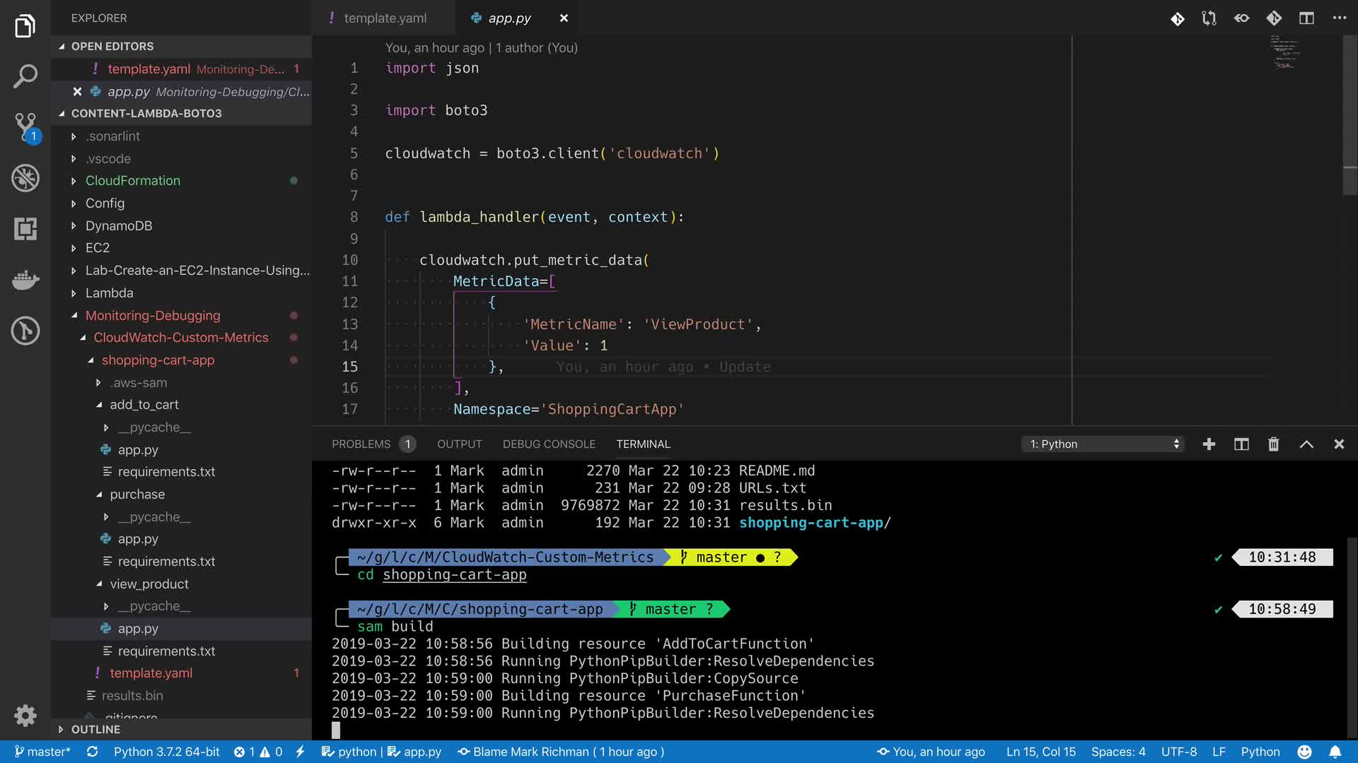Viewport: 1358px width, 763px height.
Task: Open Source Control view with badge
Action: tap(25, 127)
